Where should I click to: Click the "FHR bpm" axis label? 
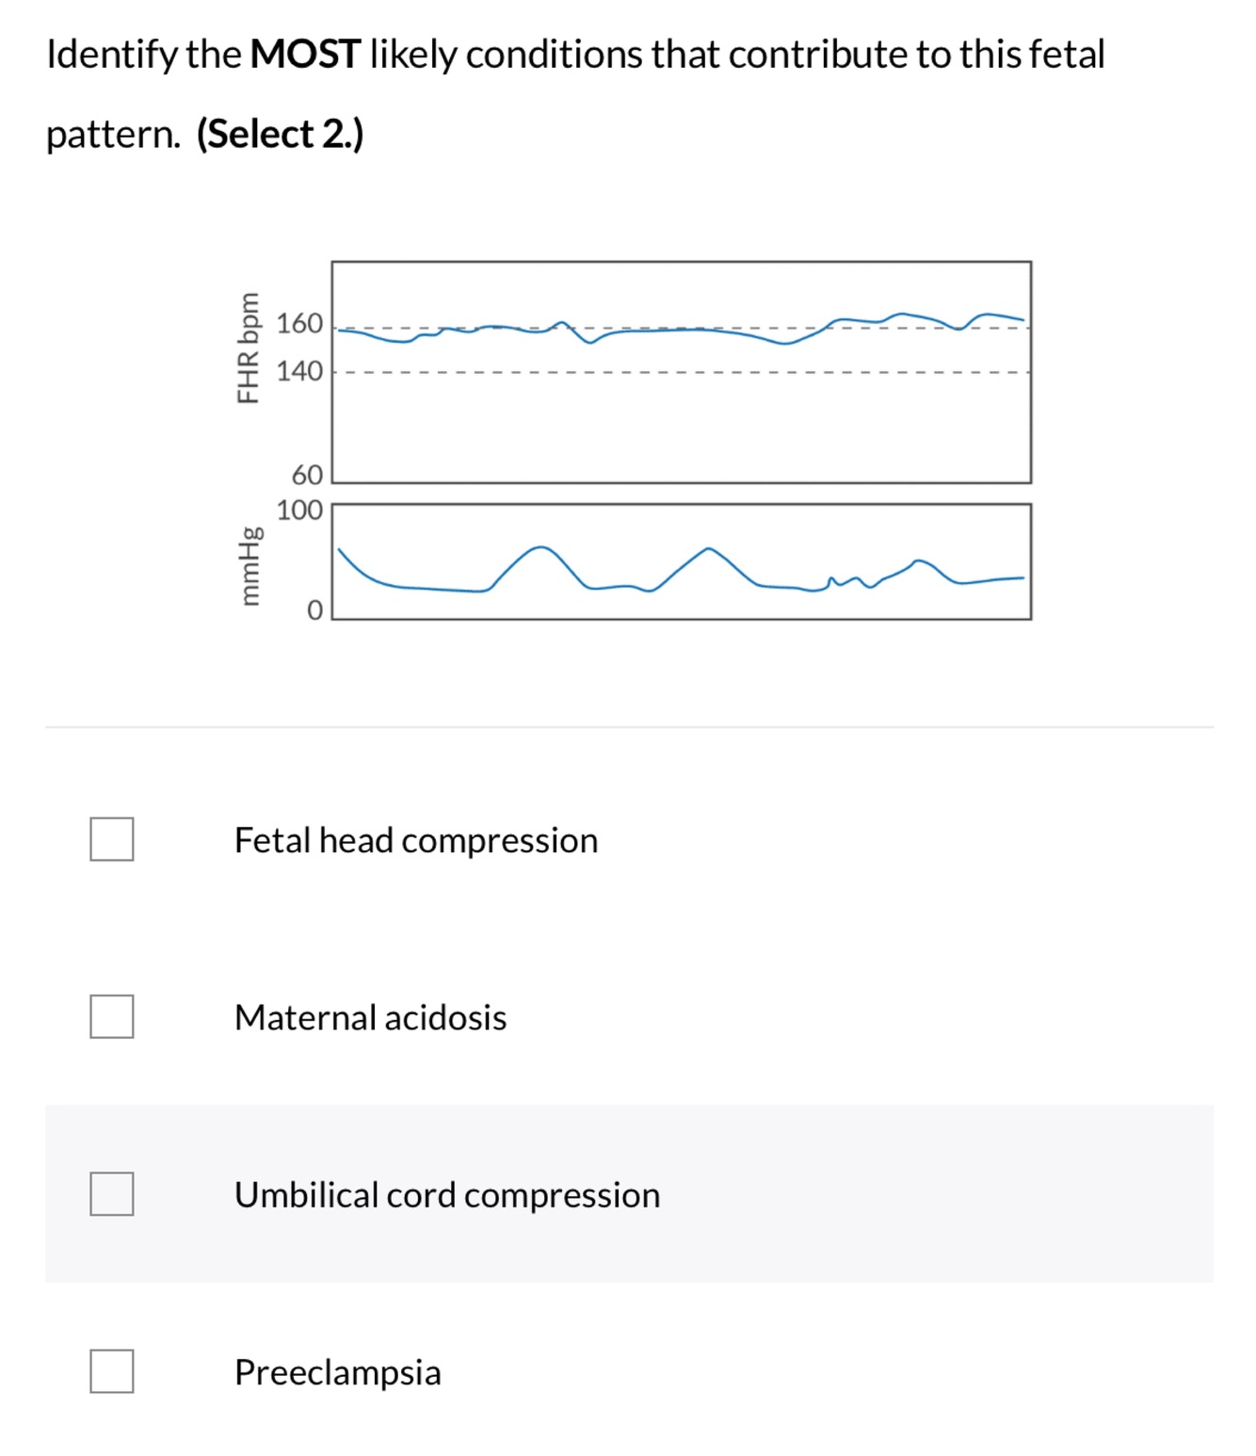248,348
